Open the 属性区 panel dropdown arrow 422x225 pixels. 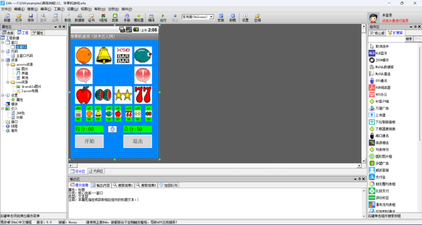click(x=56, y=27)
